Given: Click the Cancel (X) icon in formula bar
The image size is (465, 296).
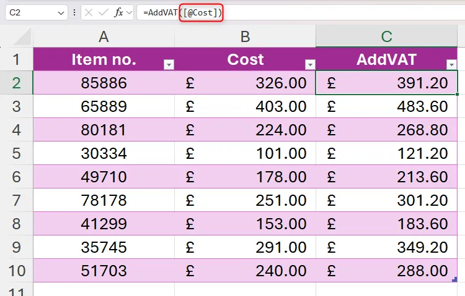Looking at the screenshot, I should click(x=91, y=12).
